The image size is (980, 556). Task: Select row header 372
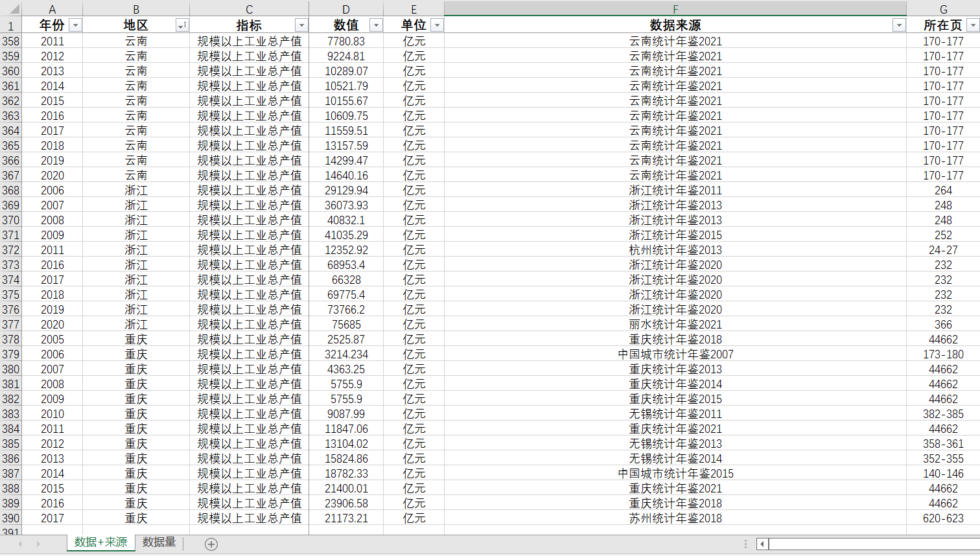(11, 249)
